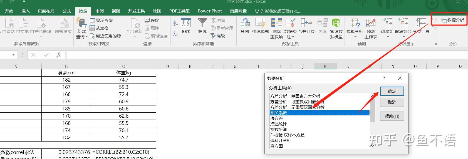Click 预测工作表 icon
The width and height of the screenshot is (468, 159).
[371, 28]
